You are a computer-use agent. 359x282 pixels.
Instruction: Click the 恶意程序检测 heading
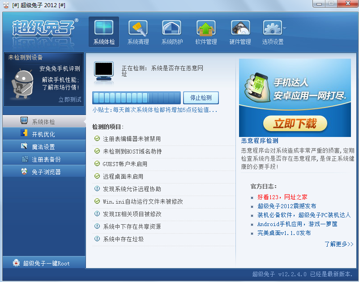click(260, 141)
